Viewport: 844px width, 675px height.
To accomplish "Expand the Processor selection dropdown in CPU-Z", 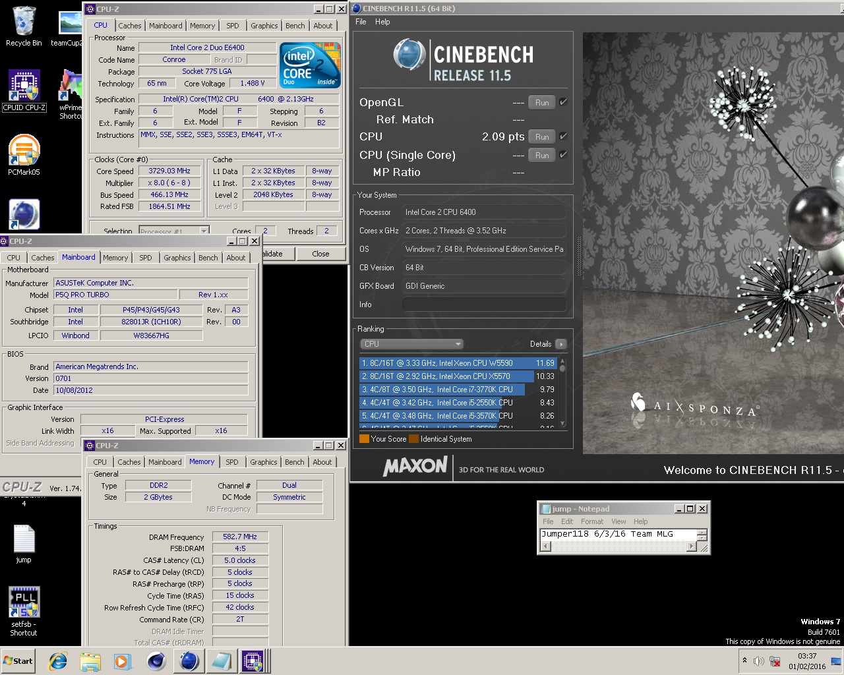I will [x=204, y=231].
